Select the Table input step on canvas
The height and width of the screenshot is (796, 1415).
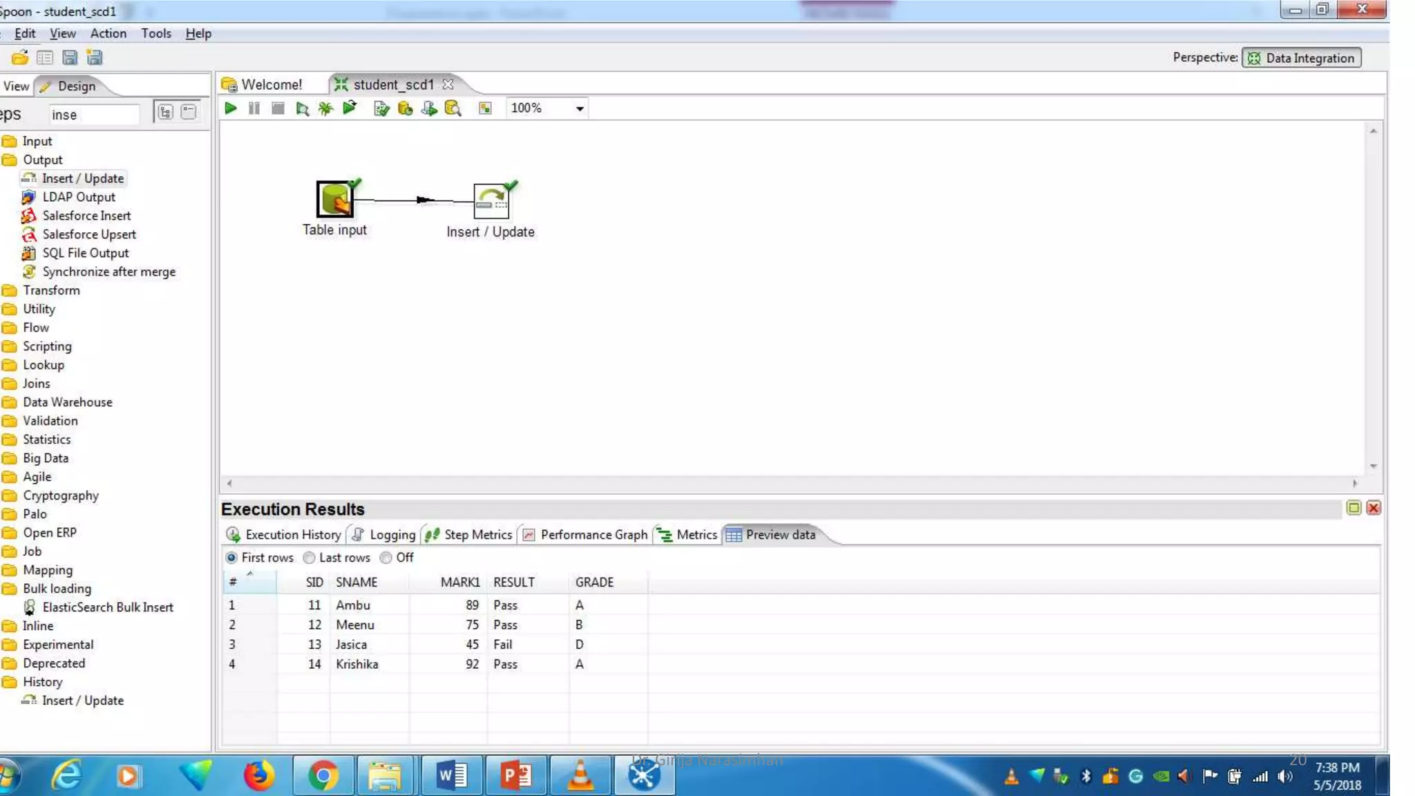pyautogui.click(x=335, y=200)
